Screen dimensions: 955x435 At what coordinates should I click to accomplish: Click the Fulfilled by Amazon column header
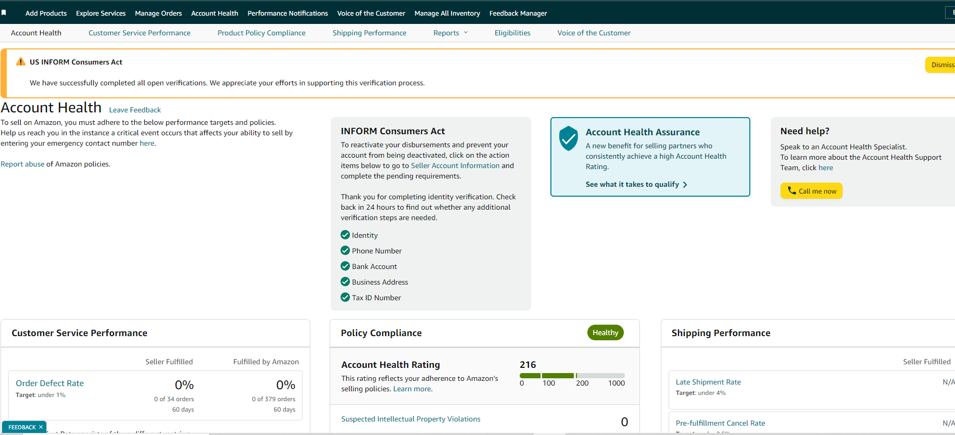point(266,362)
